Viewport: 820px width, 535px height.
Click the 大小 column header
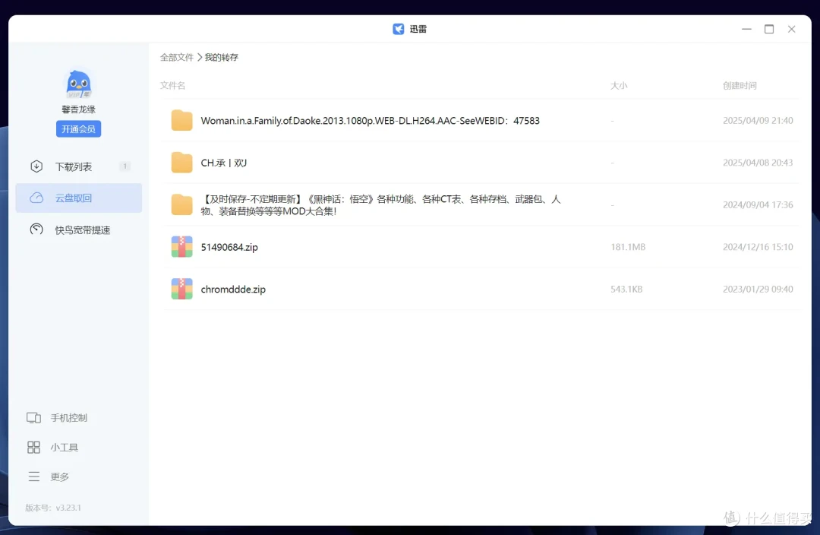[x=620, y=85]
